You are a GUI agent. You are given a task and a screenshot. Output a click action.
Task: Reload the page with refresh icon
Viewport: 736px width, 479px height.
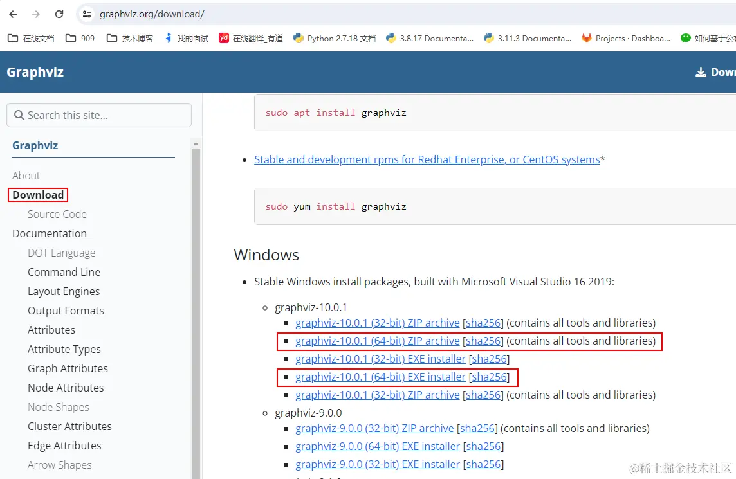(x=59, y=14)
